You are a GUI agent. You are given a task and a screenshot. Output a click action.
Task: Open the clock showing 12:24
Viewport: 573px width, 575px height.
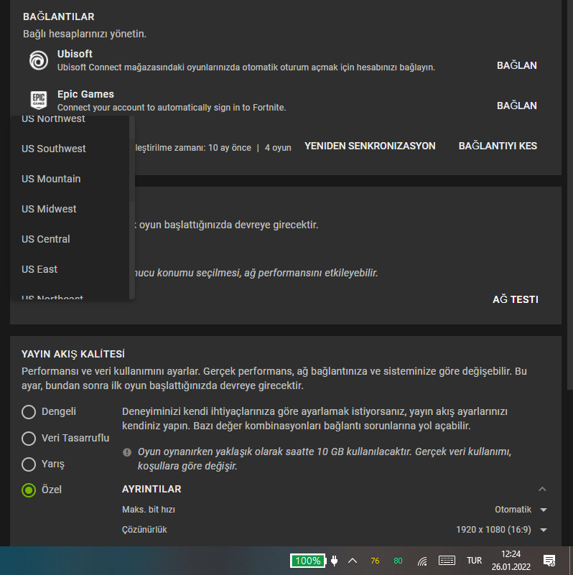tap(511, 561)
